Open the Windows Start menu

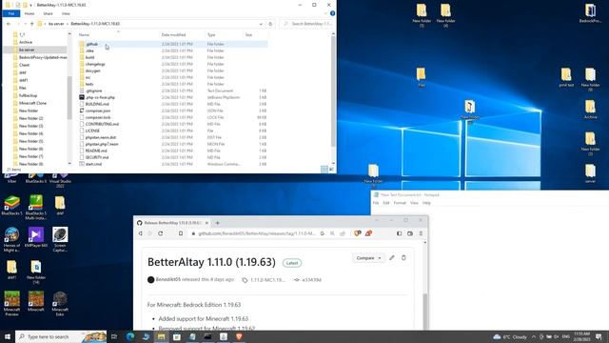pos(8,336)
